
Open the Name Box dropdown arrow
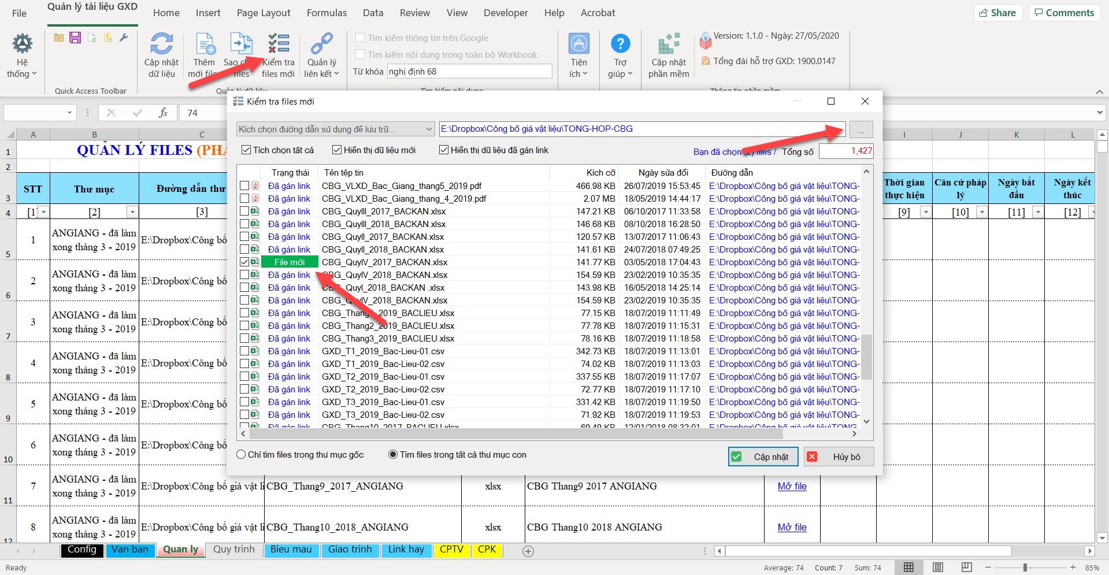(x=69, y=113)
